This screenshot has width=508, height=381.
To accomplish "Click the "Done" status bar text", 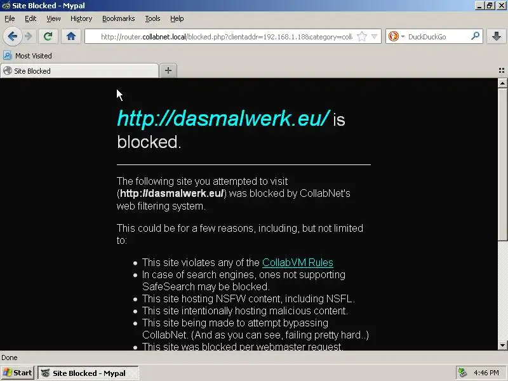I will tap(10, 358).
